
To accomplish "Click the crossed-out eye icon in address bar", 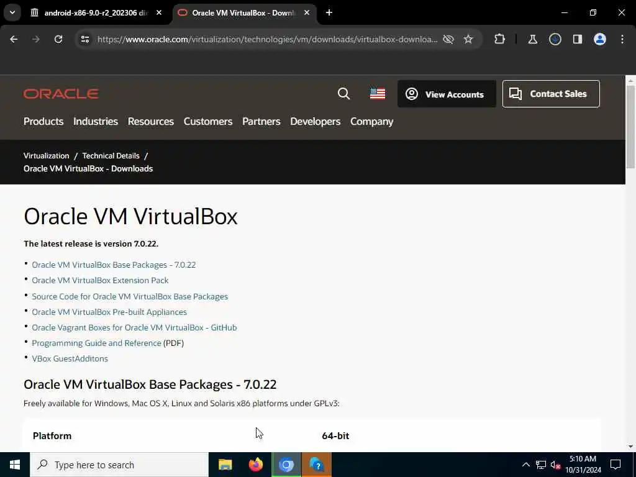I will (x=448, y=39).
